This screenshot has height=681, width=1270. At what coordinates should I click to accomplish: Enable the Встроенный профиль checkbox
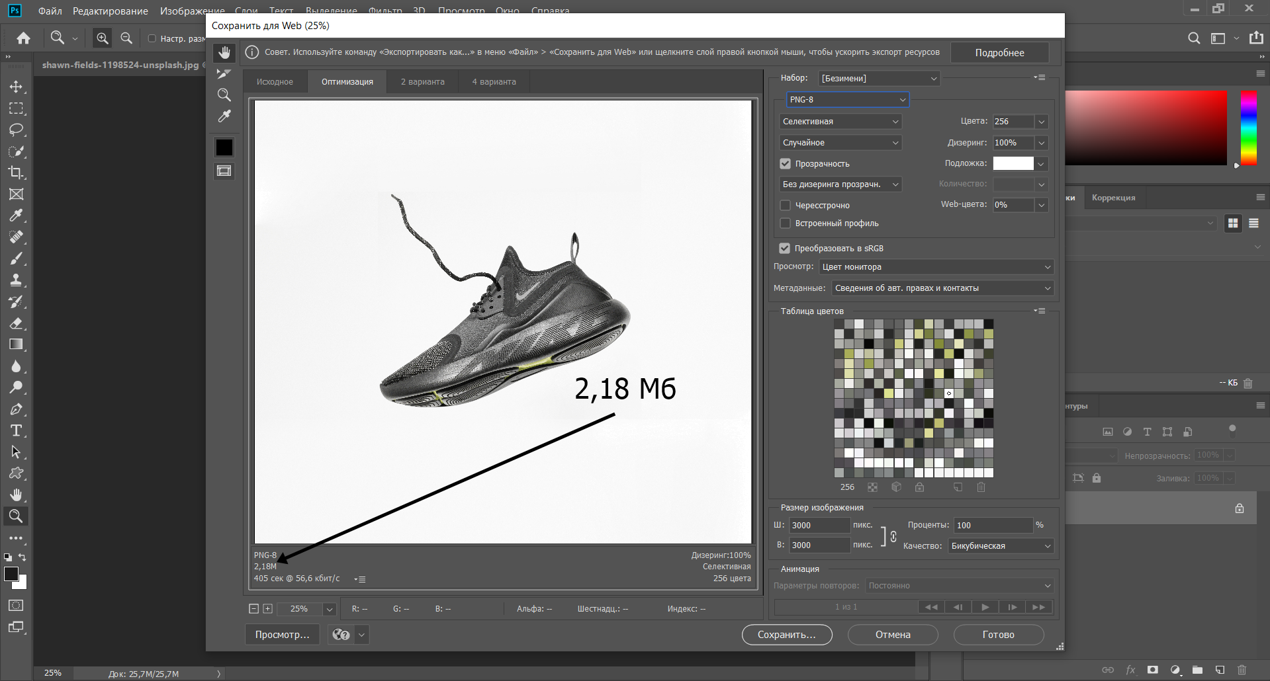tap(786, 223)
